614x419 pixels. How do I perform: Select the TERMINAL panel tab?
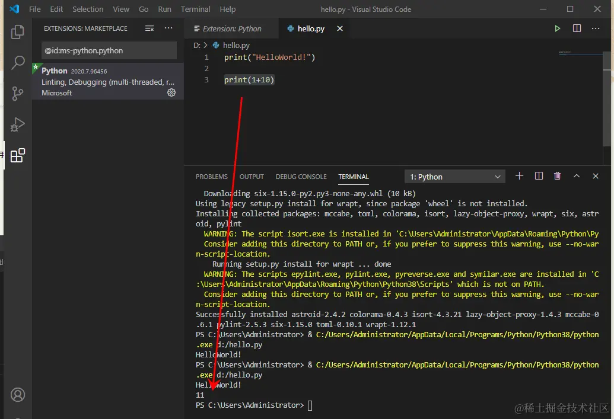[x=354, y=177]
